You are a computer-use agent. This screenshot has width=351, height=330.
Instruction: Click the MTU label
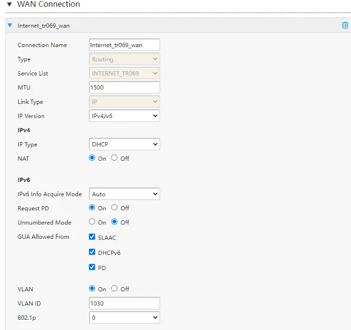(24, 88)
